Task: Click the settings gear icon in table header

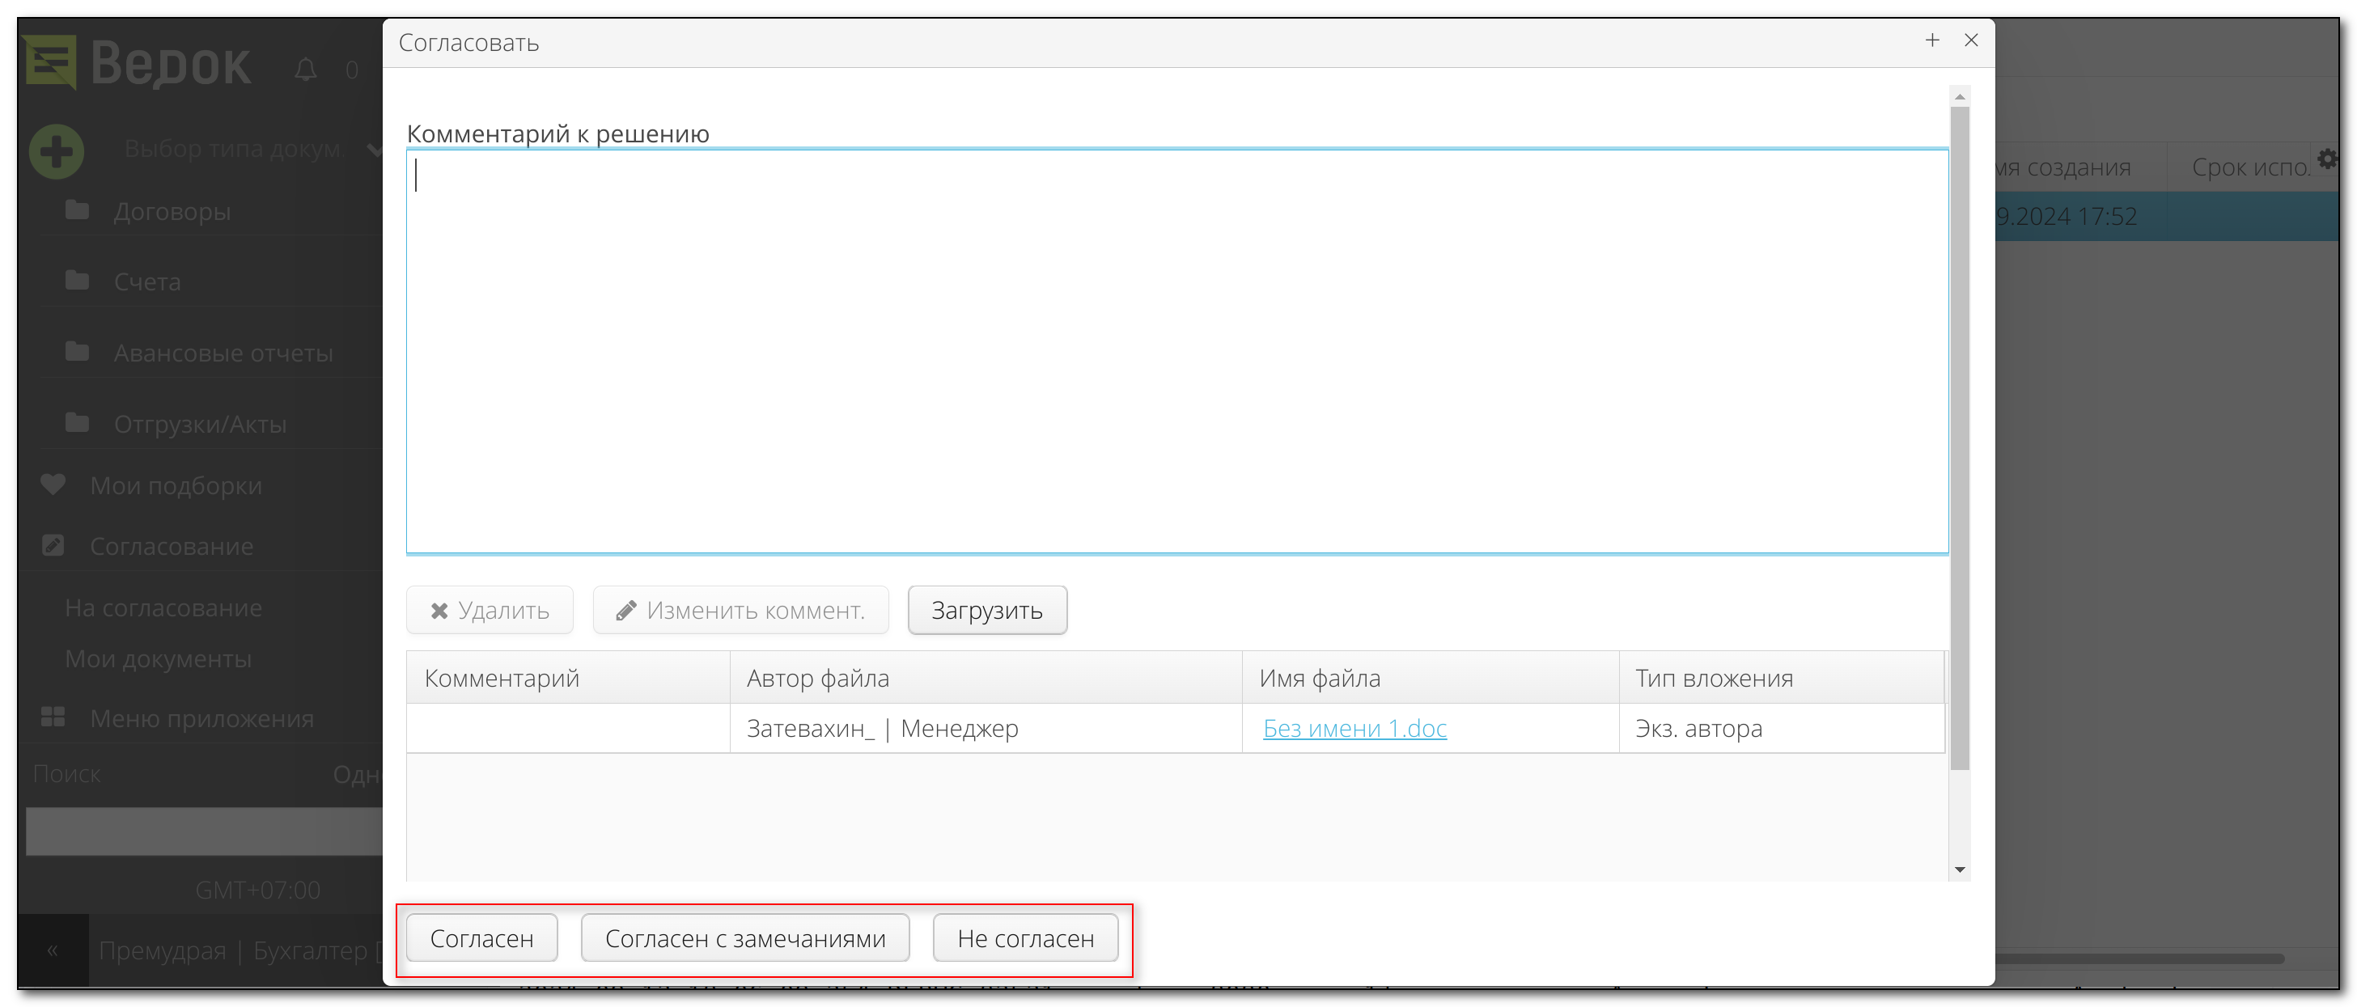Action: click(x=2328, y=160)
